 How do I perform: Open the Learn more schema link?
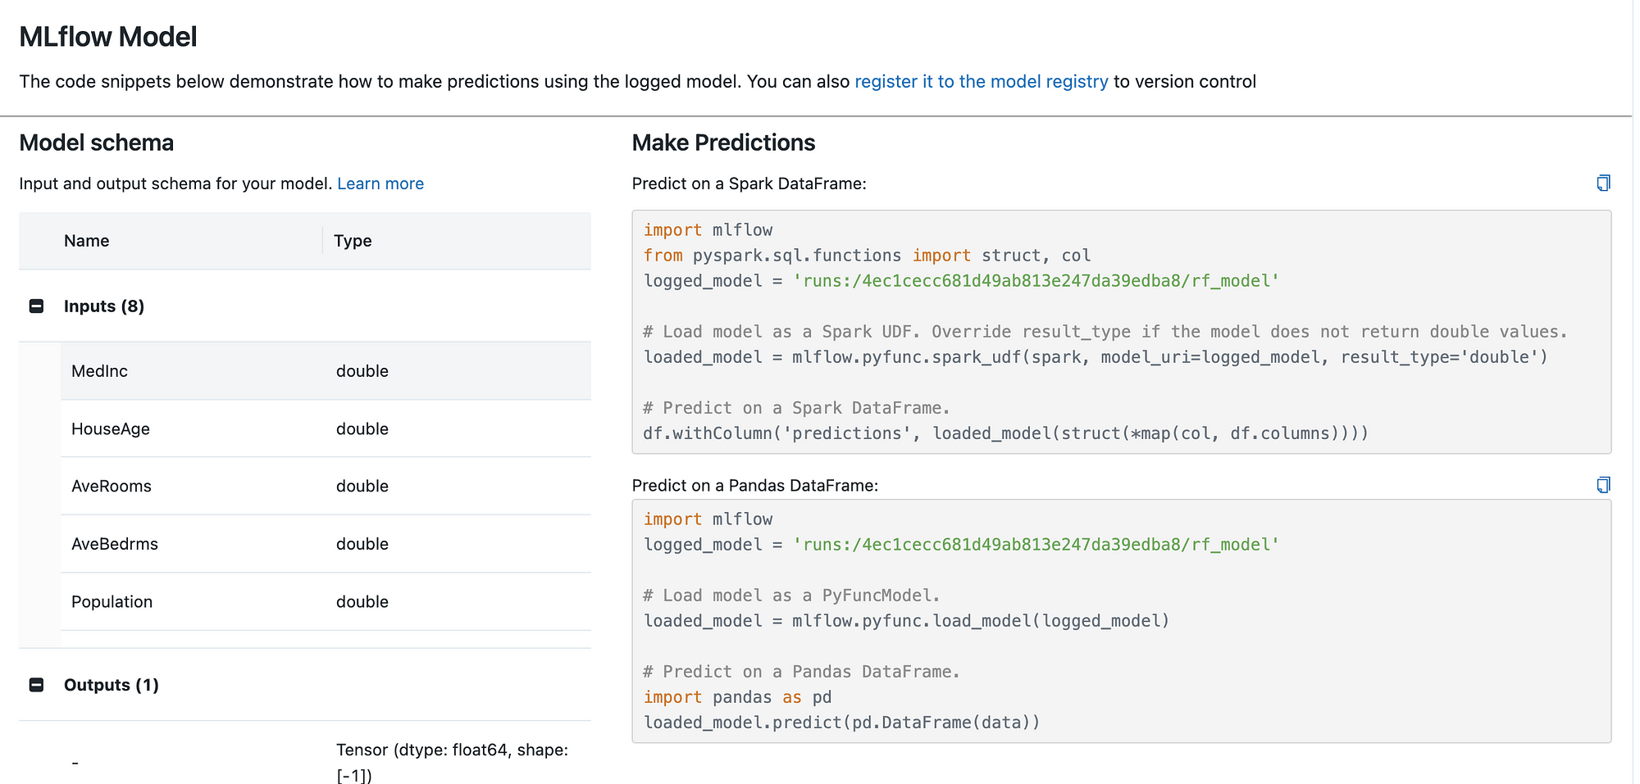coord(380,184)
